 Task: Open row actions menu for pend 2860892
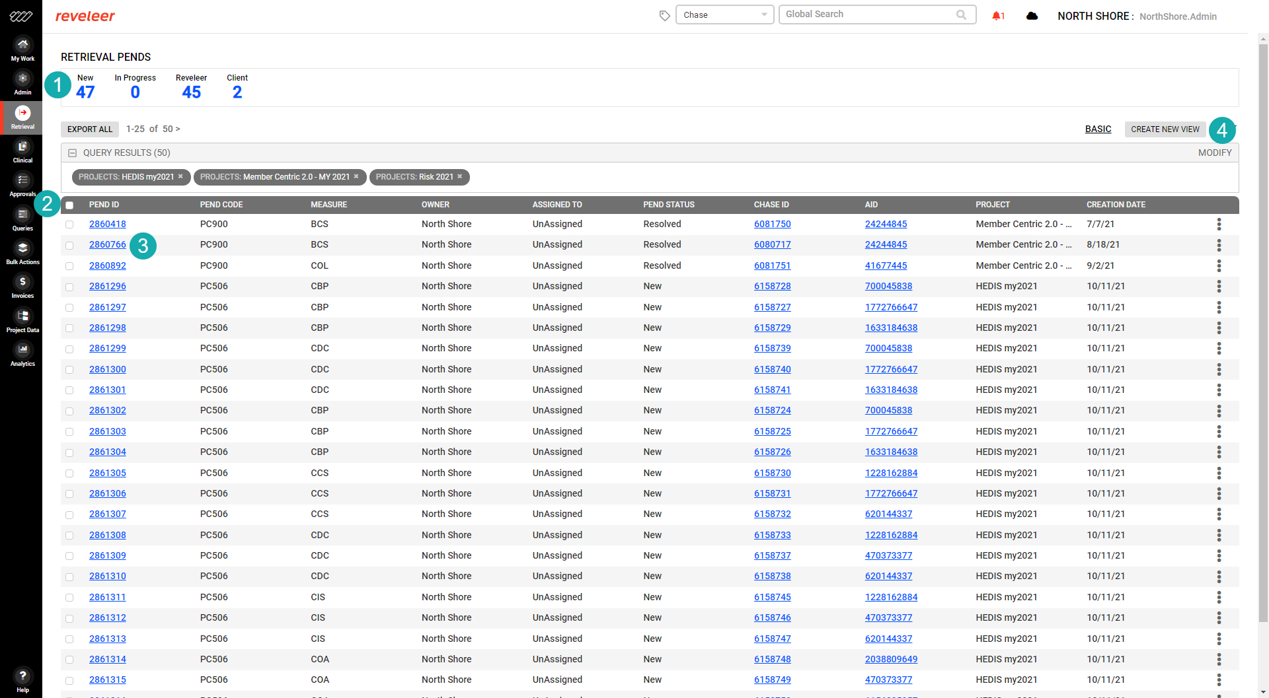[x=1219, y=265]
